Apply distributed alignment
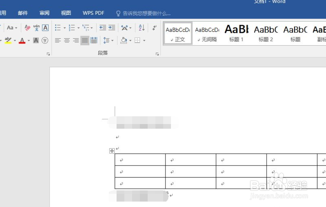This screenshot has width=326, height=207. tap(94, 40)
